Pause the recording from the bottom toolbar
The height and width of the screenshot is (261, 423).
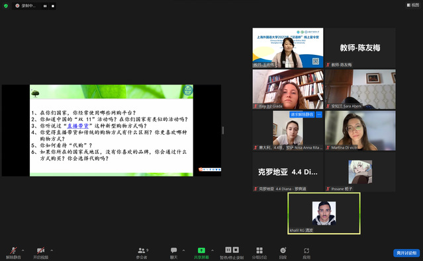coord(228,250)
